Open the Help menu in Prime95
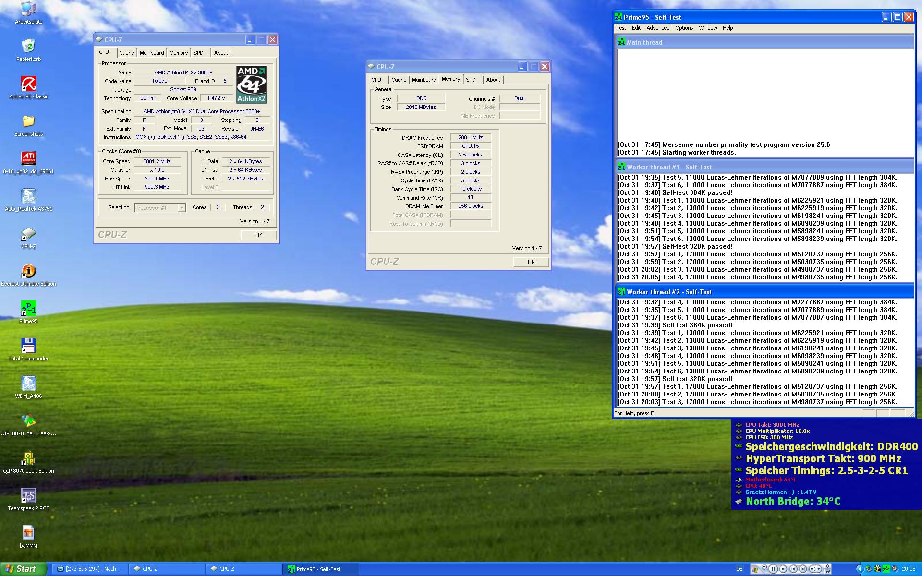The height and width of the screenshot is (576, 922). click(728, 28)
